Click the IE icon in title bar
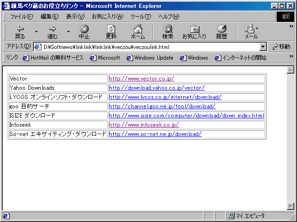This screenshot has width=297, height=222. [x=6, y=6]
